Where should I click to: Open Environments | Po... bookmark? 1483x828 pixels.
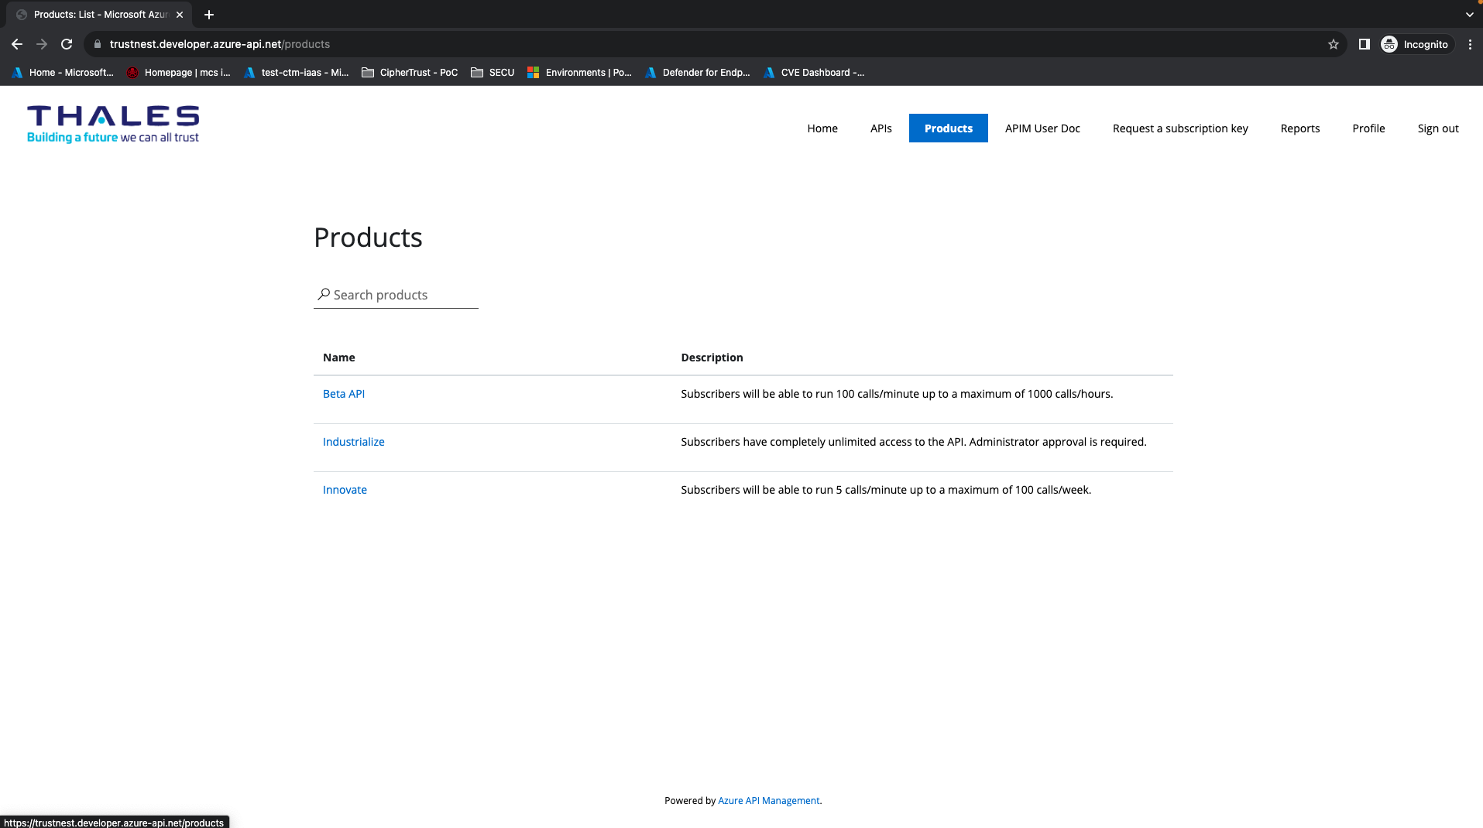[x=579, y=73]
